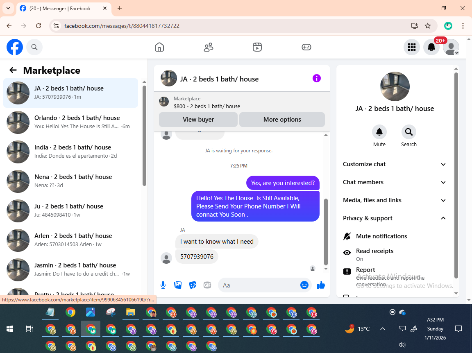The height and width of the screenshot is (353, 472).
Task: Click the Report exclamation icon
Action: 347,272
